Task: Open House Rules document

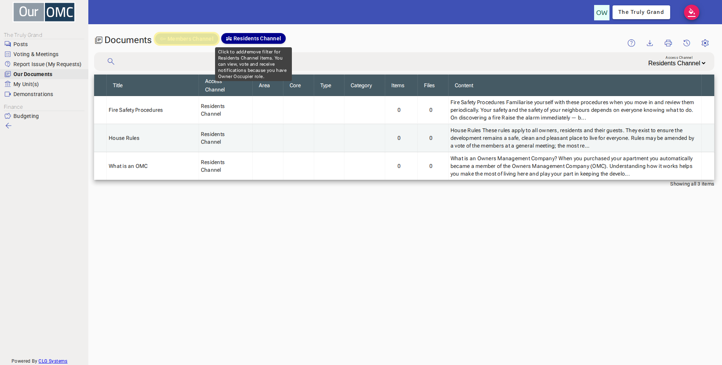Action: click(x=124, y=138)
